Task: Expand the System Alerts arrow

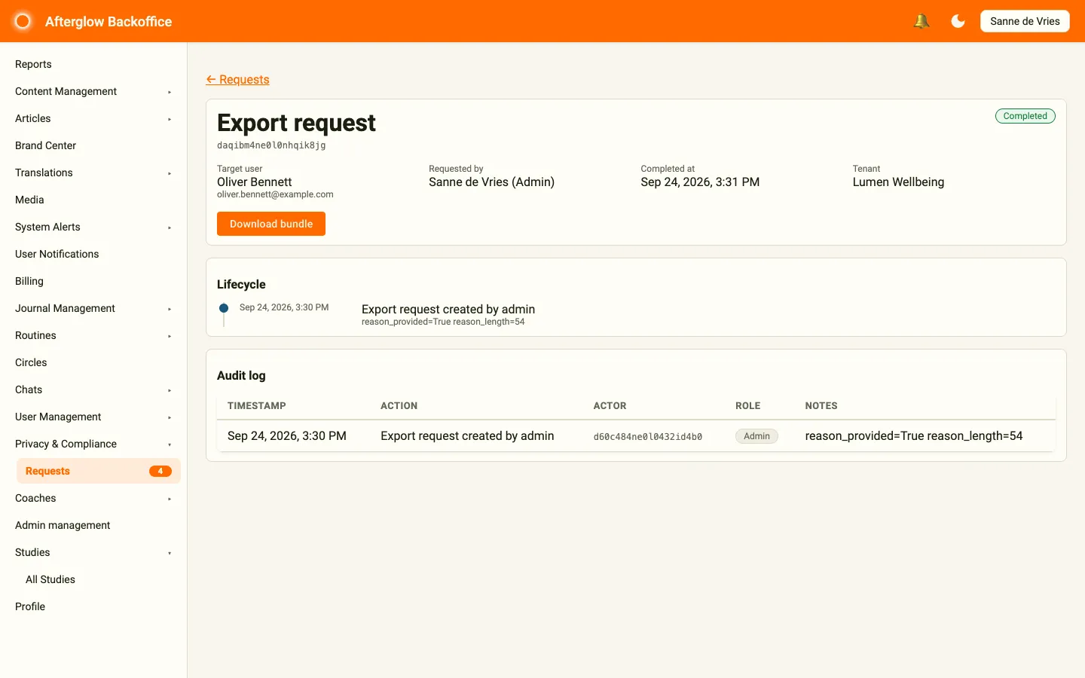Action: click(170, 228)
